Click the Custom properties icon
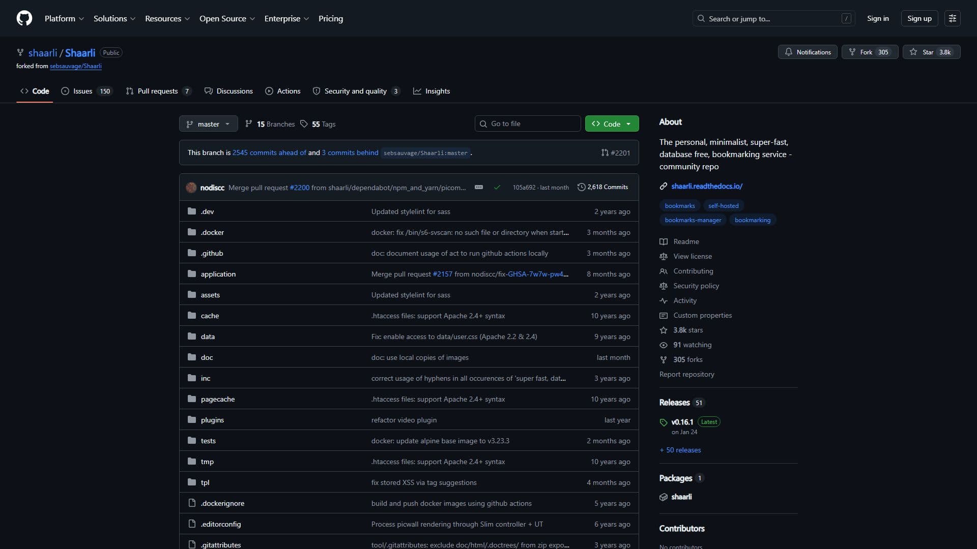Image resolution: width=977 pixels, height=549 pixels. point(664,315)
